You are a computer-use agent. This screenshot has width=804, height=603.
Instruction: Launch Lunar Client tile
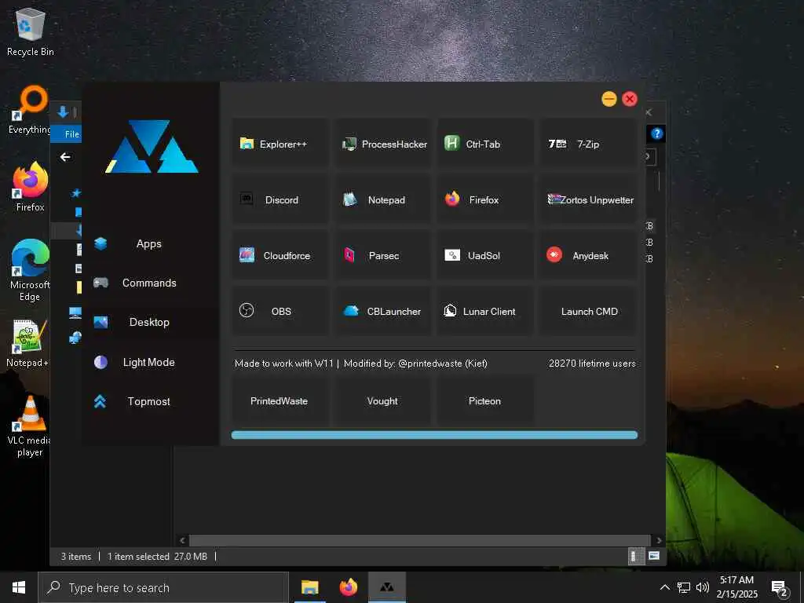(485, 311)
